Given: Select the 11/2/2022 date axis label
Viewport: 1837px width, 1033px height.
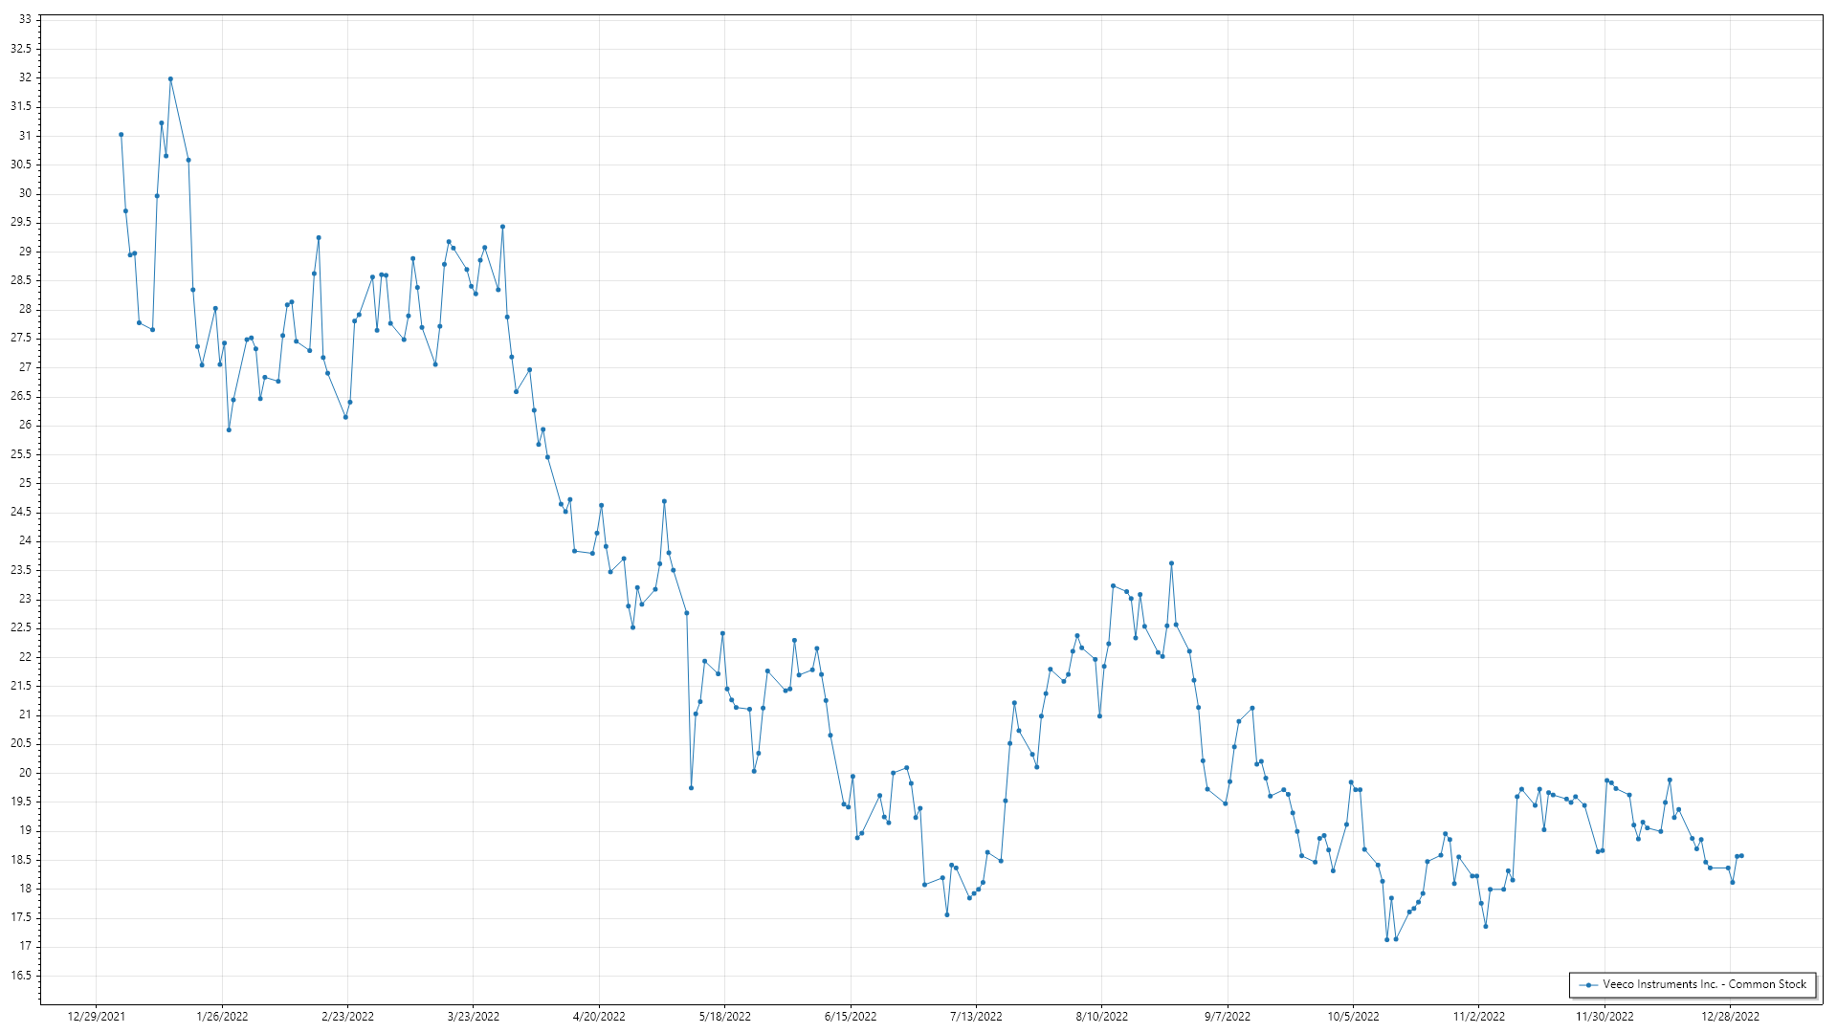Looking at the screenshot, I should point(1478,1017).
